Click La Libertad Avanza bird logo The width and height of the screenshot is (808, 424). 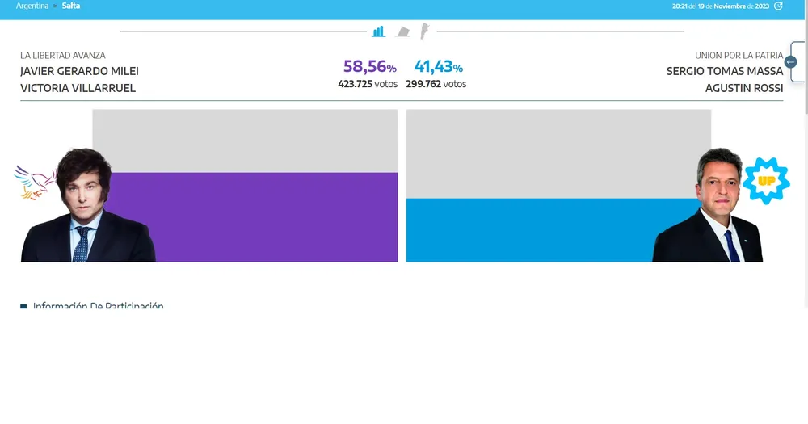click(35, 182)
